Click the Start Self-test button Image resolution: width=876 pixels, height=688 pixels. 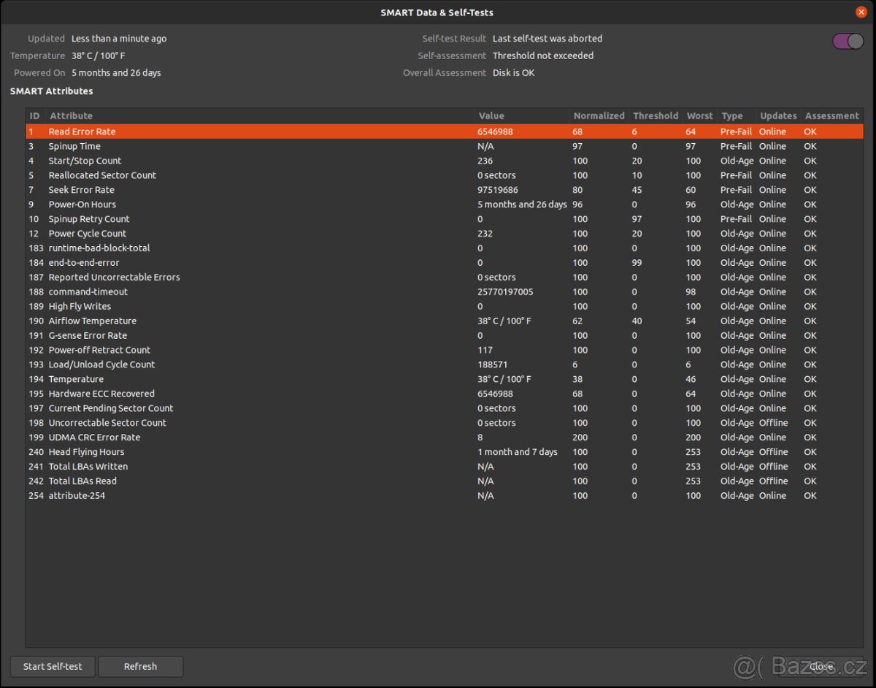[x=53, y=666]
